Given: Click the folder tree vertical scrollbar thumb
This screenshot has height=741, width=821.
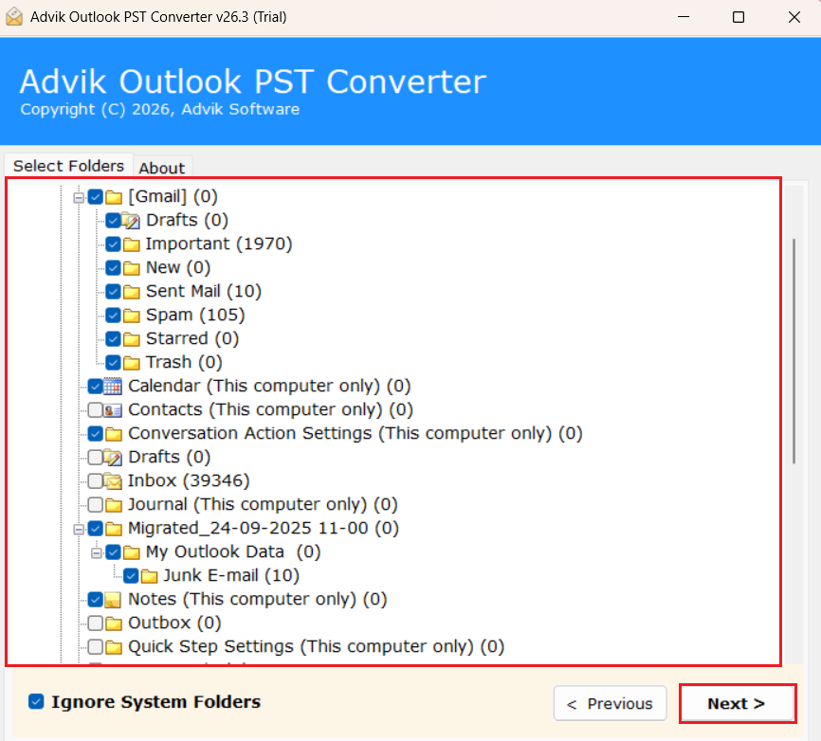Looking at the screenshot, I should click(794, 352).
